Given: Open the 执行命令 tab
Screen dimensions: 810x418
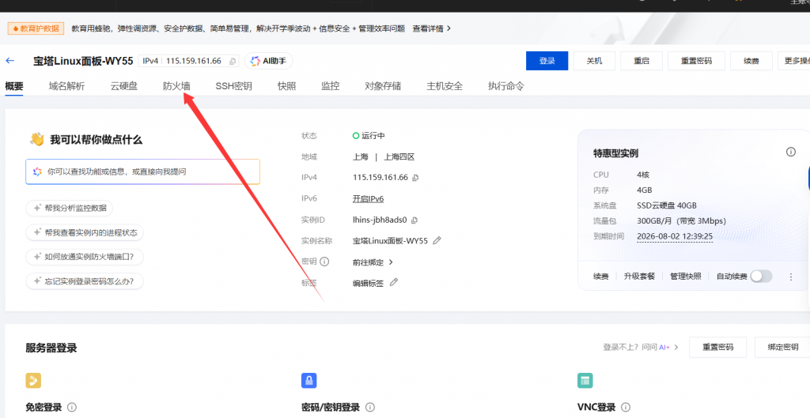Looking at the screenshot, I should tap(505, 86).
